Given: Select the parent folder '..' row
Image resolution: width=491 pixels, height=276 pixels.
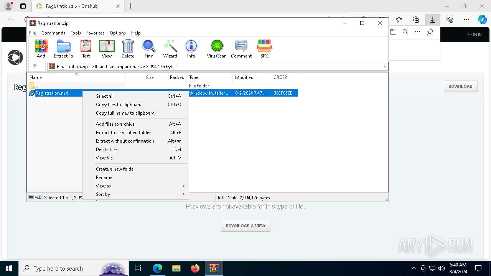Looking at the screenshot, I should click(163, 86).
